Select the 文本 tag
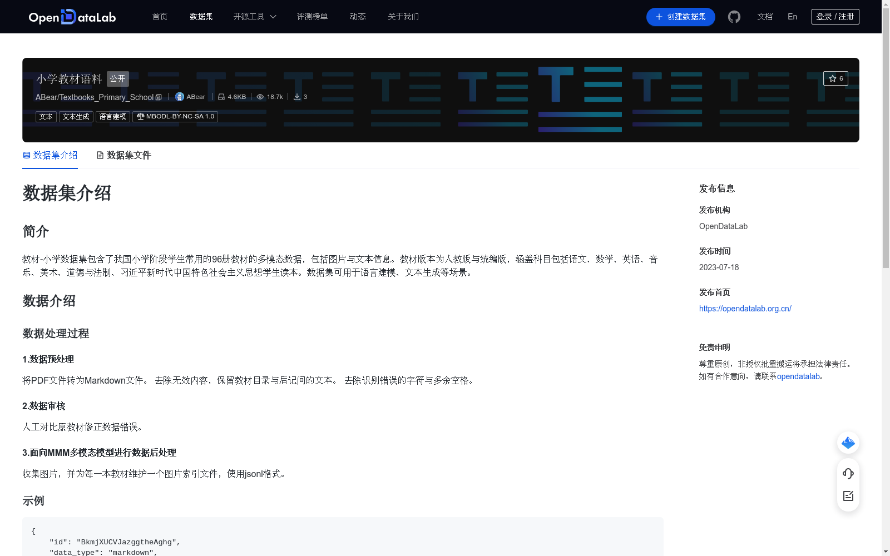The width and height of the screenshot is (890, 556). 46,117
